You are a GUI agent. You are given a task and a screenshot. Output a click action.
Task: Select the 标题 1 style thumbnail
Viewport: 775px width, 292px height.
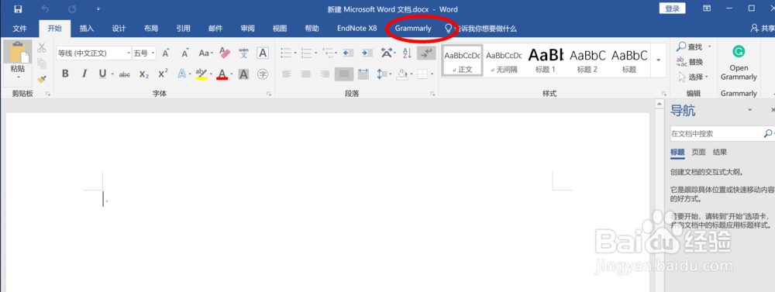(x=545, y=60)
